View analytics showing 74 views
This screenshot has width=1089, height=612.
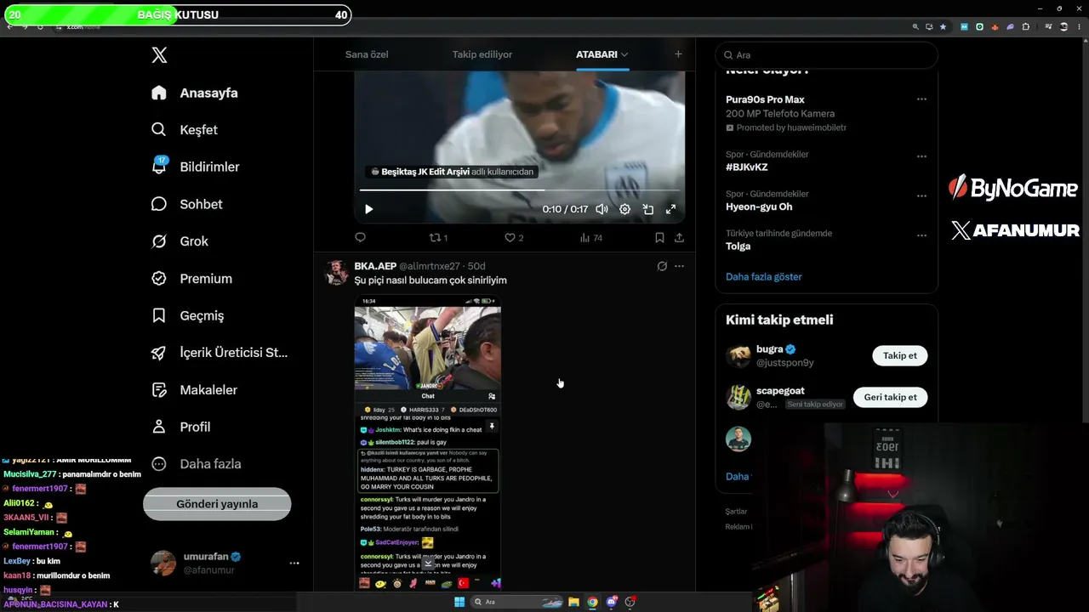pyautogui.click(x=591, y=238)
